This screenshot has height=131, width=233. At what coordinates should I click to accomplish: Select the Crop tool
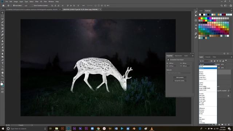(x=3, y=25)
